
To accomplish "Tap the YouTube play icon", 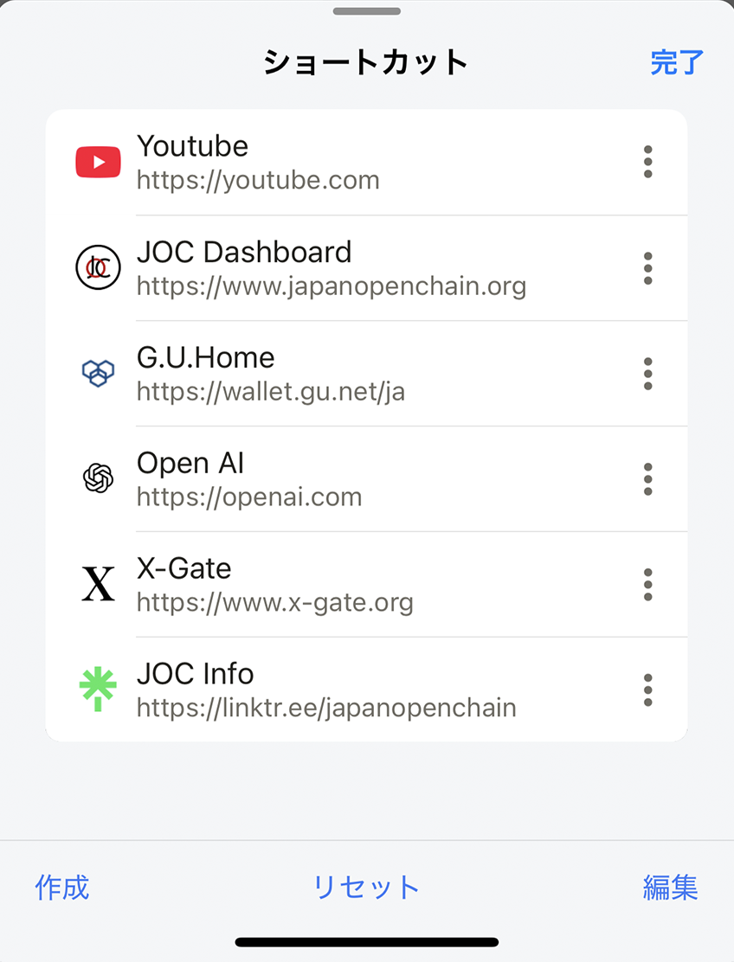I will (x=98, y=163).
